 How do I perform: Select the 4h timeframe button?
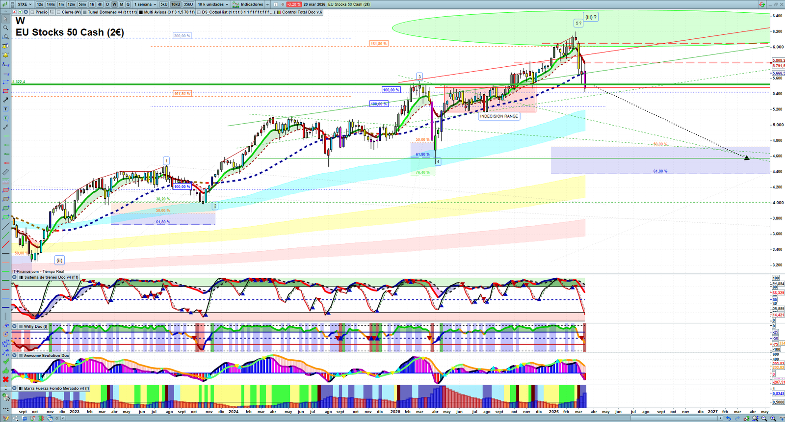pyautogui.click(x=100, y=4)
